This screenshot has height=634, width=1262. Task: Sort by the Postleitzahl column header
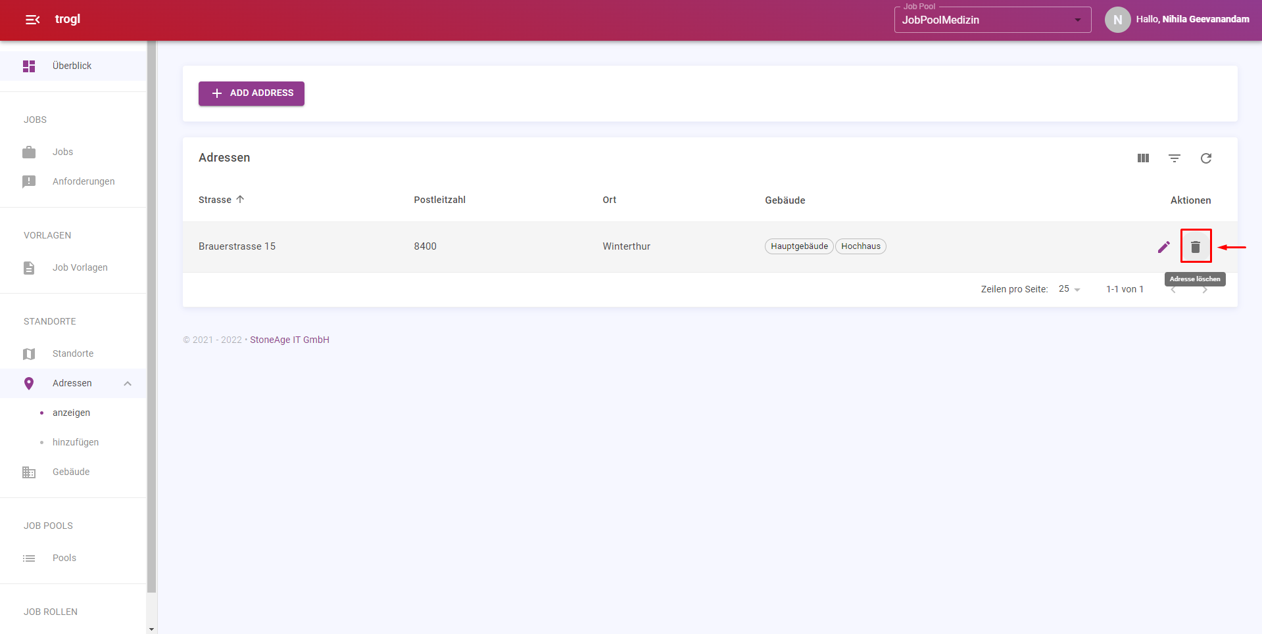click(439, 200)
